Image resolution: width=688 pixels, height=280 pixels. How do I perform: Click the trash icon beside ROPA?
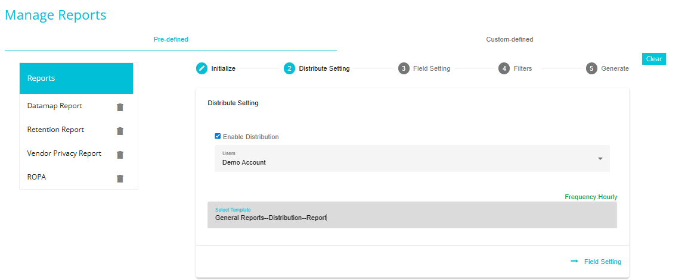pos(120,178)
